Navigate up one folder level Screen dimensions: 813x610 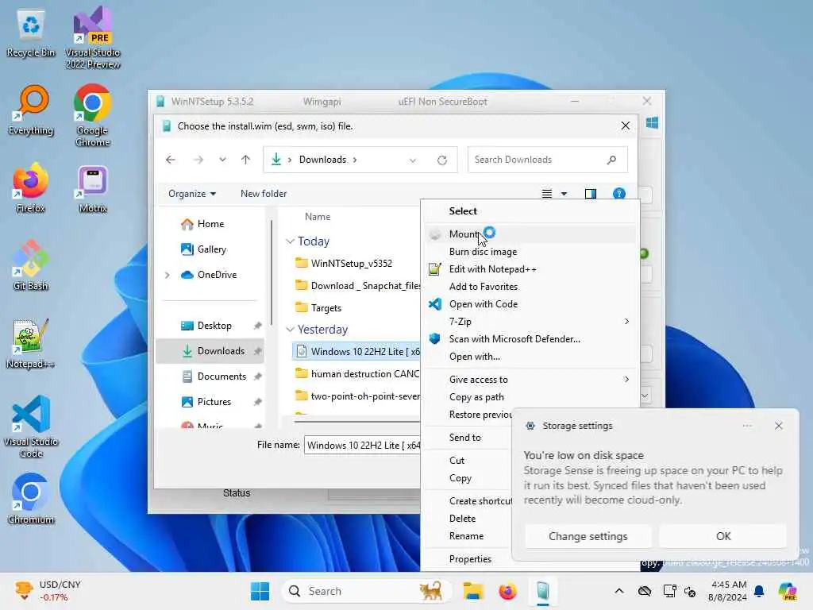[x=246, y=160]
